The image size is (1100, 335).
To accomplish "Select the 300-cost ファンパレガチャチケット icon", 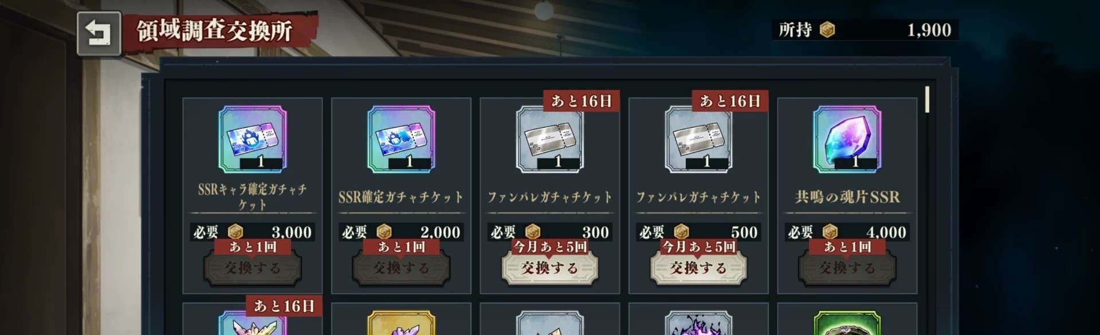I will (549, 139).
